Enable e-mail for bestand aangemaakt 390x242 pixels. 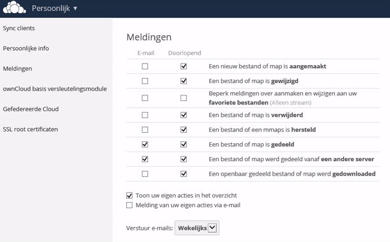click(x=145, y=66)
